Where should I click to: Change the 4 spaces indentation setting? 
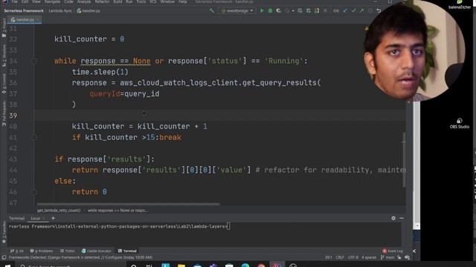click(369, 257)
